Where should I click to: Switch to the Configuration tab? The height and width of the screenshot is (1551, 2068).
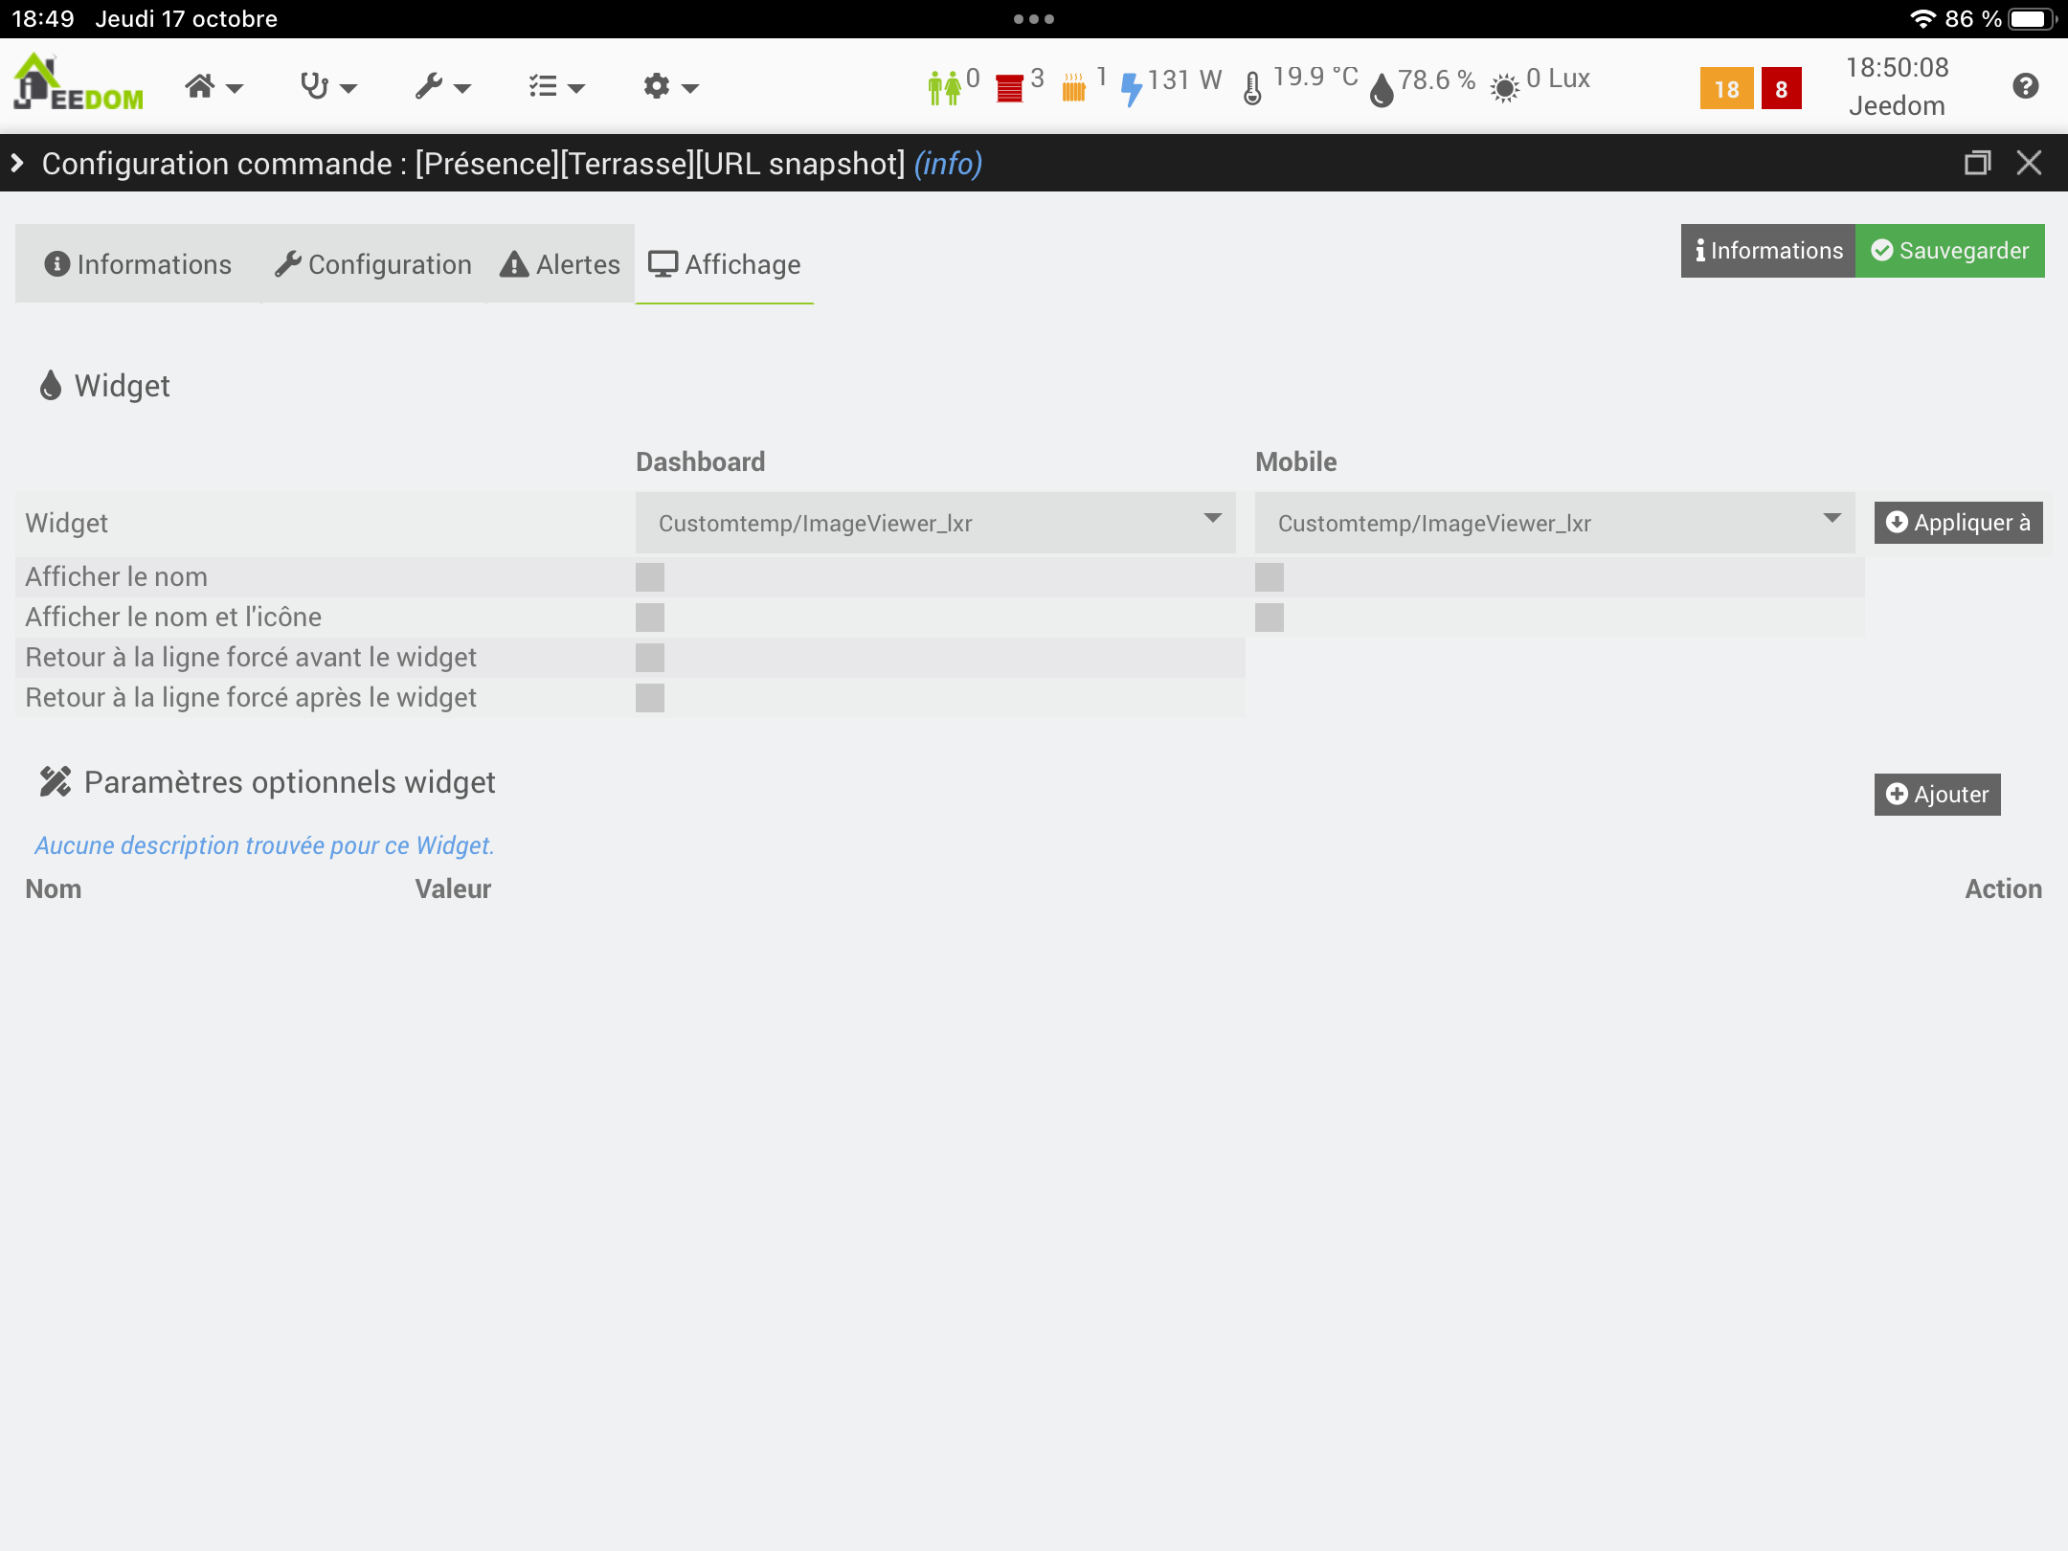(x=373, y=264)
